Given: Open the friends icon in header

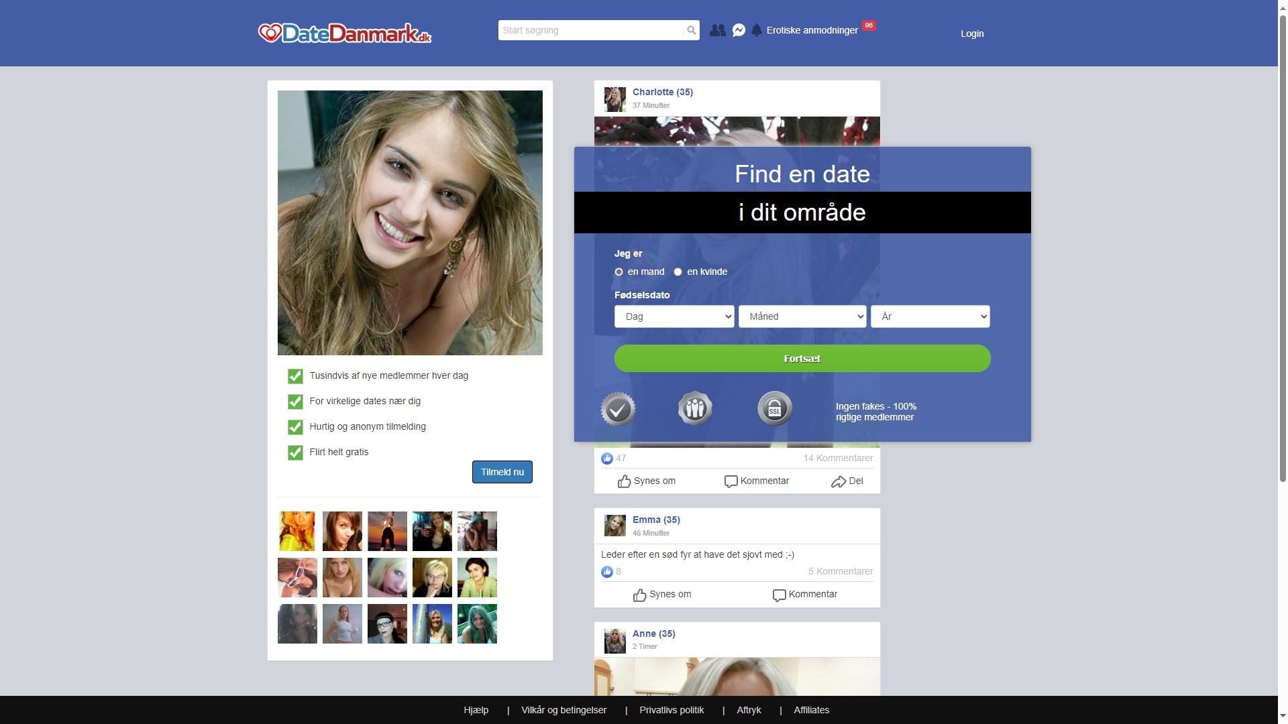Looking at the screenshot, I should [718, 30].
